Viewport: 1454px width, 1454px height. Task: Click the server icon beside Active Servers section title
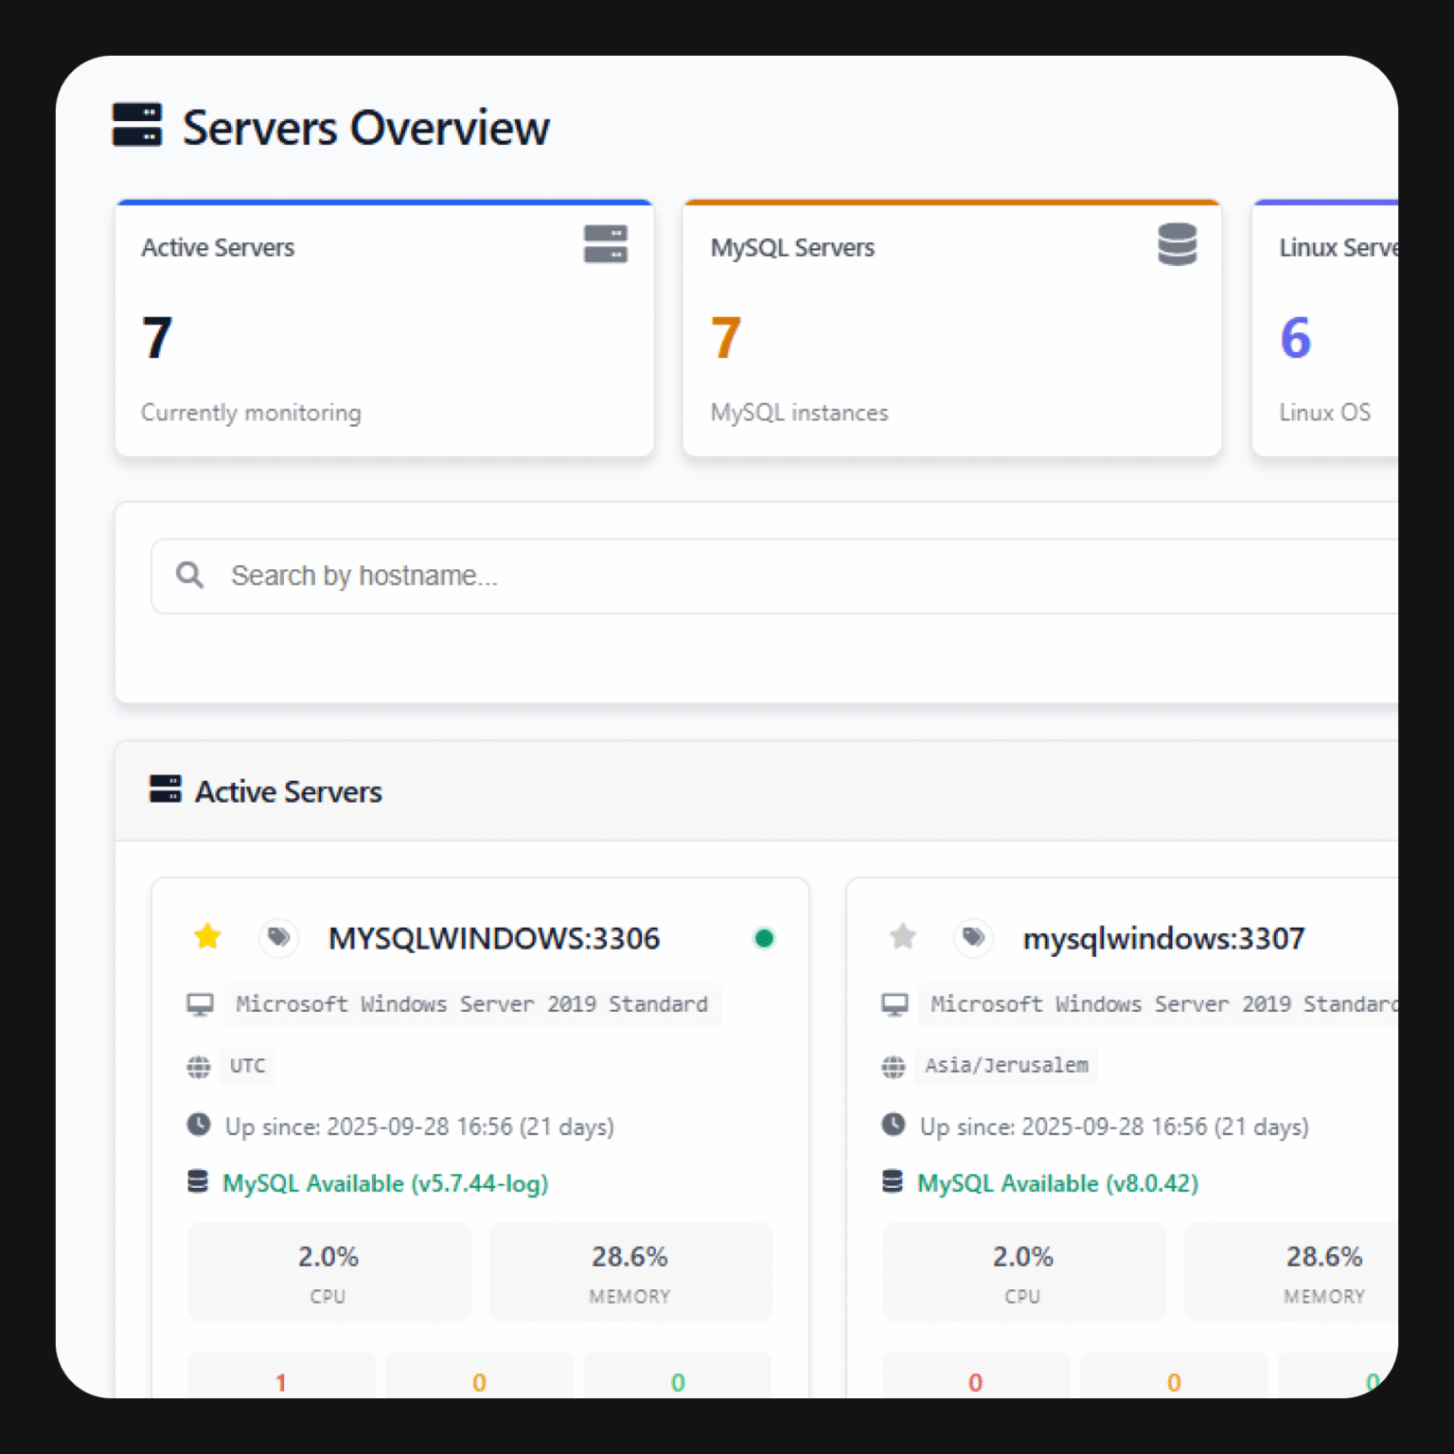coord(166,789)
